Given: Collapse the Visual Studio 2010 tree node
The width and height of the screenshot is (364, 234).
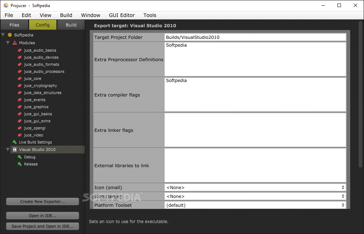Looking at the screenshot, I should [x=8, y=150].
